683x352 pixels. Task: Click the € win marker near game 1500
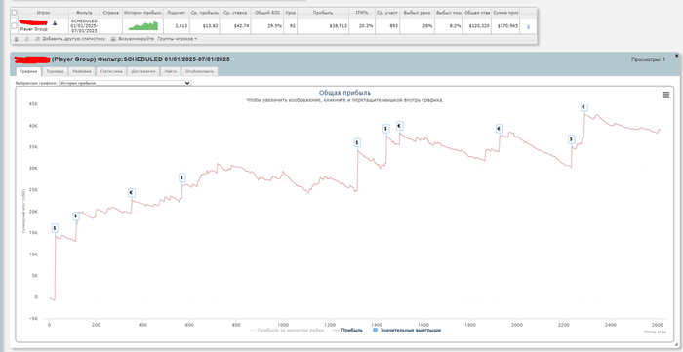click(399, 126)
